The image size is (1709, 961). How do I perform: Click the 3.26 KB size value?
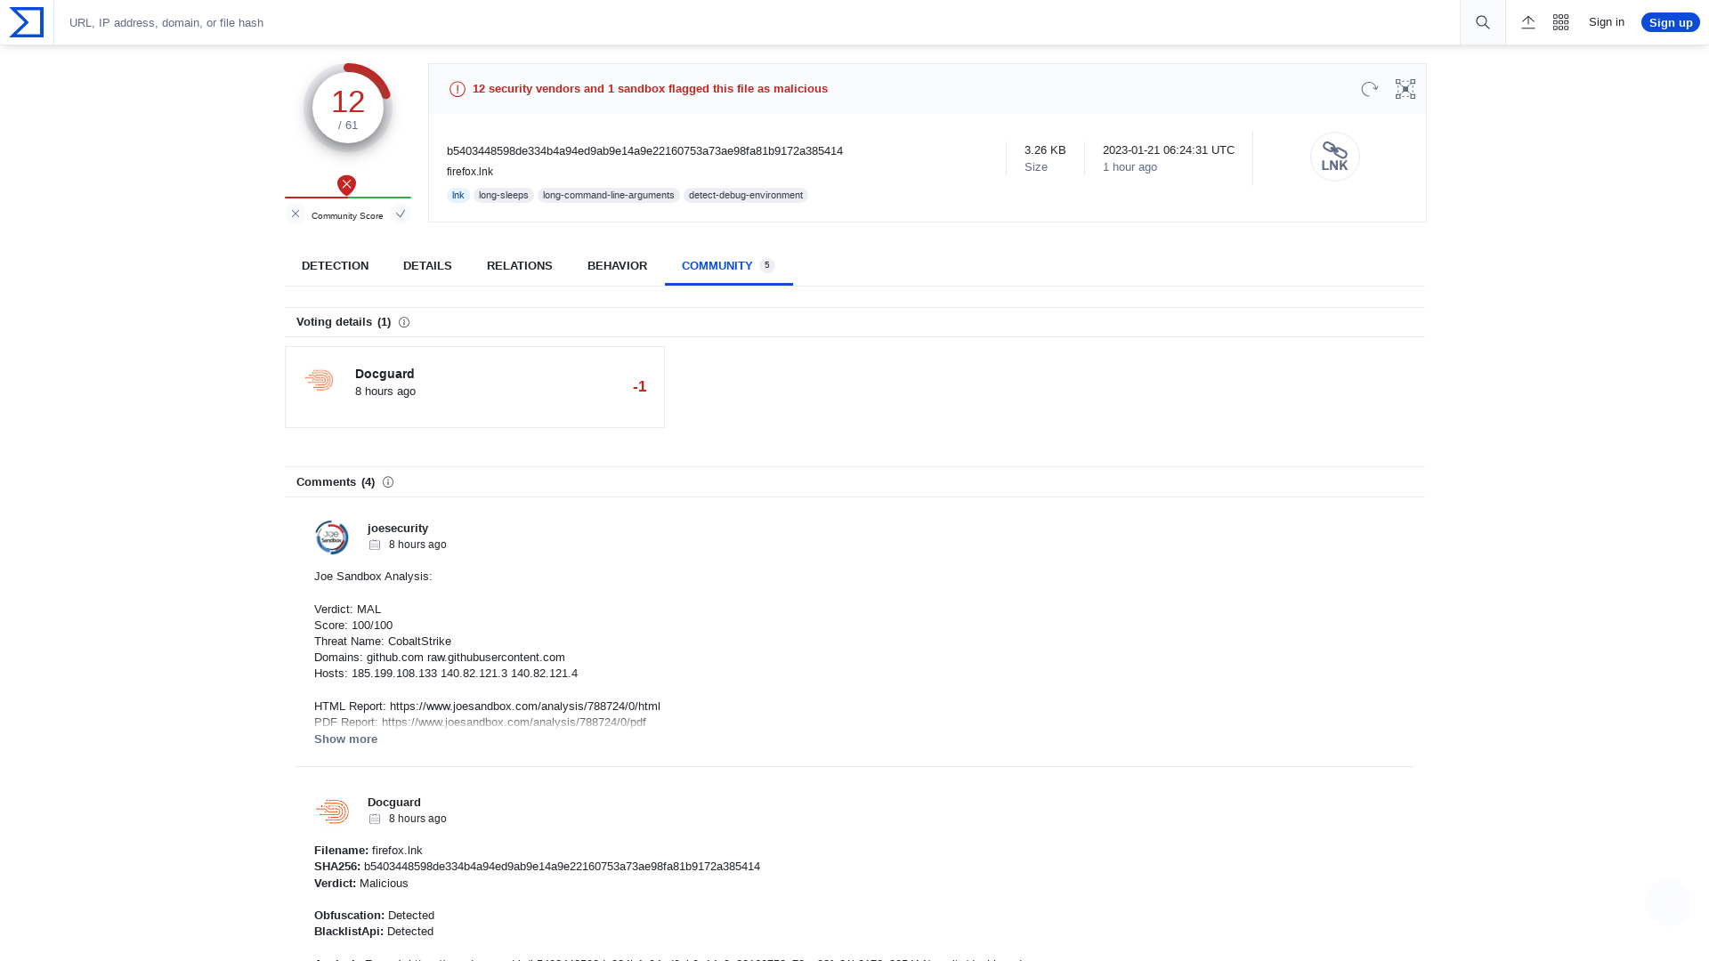pyautogui.click(x=1045, y=150)
